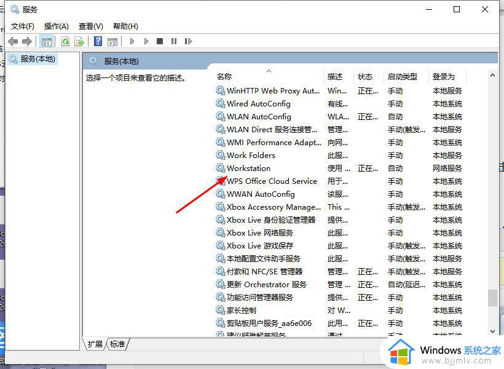Sort by the 启动类型 column header
The image size is (504, 369).
coord(403,76)
